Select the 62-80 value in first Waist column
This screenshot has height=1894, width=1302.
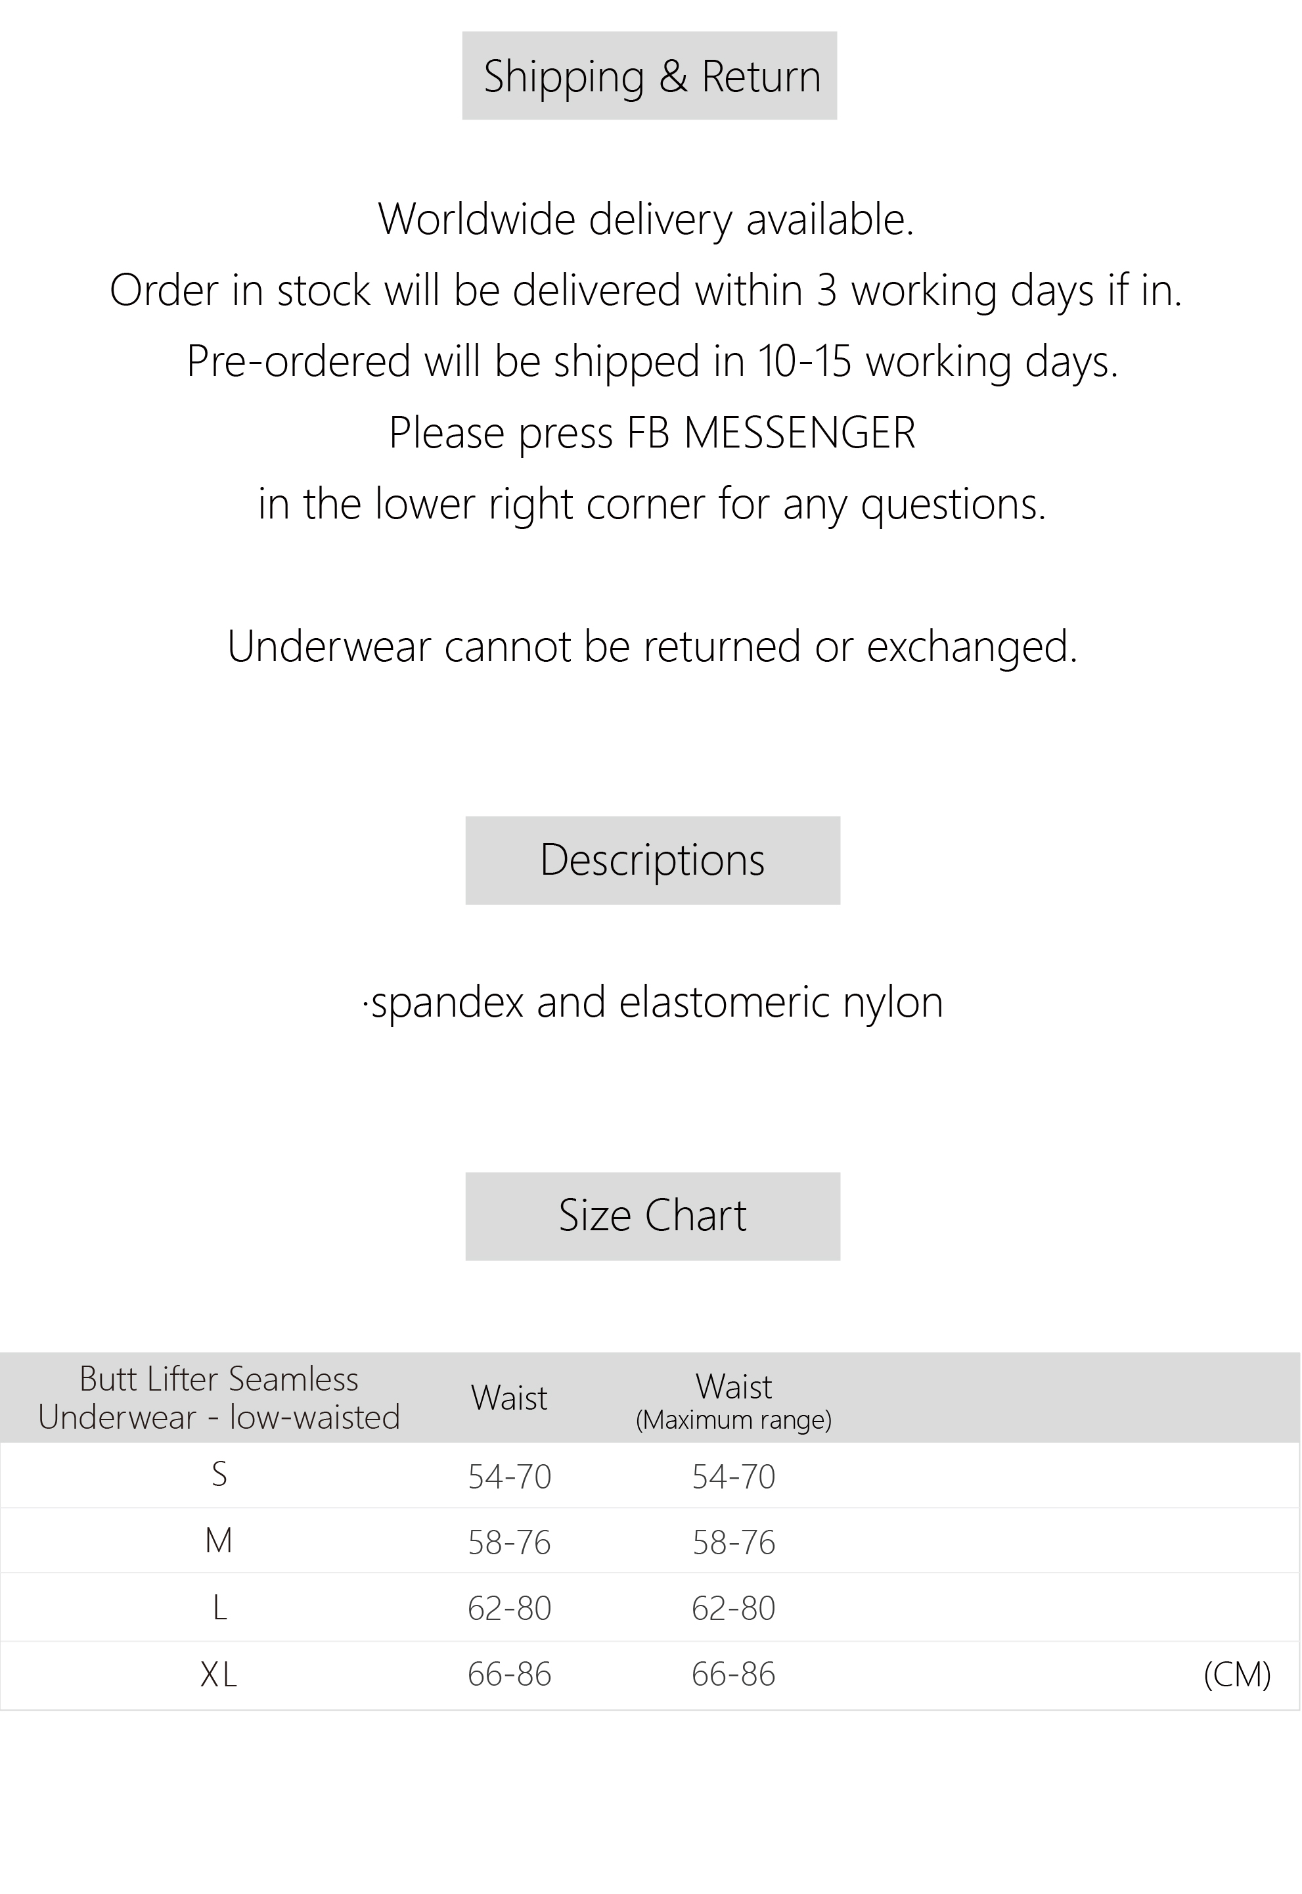[x=509, y=1608]
